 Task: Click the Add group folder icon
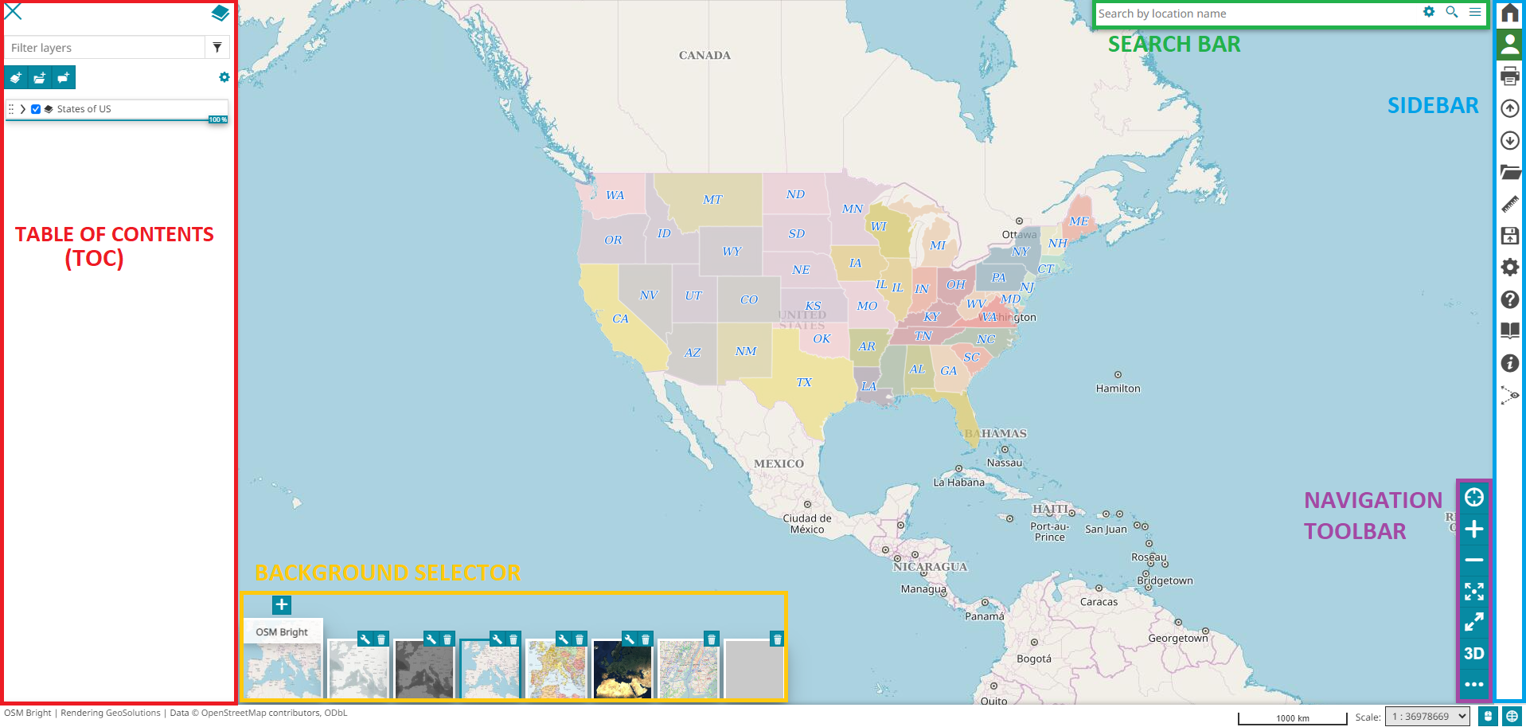[x=40, y=78]
